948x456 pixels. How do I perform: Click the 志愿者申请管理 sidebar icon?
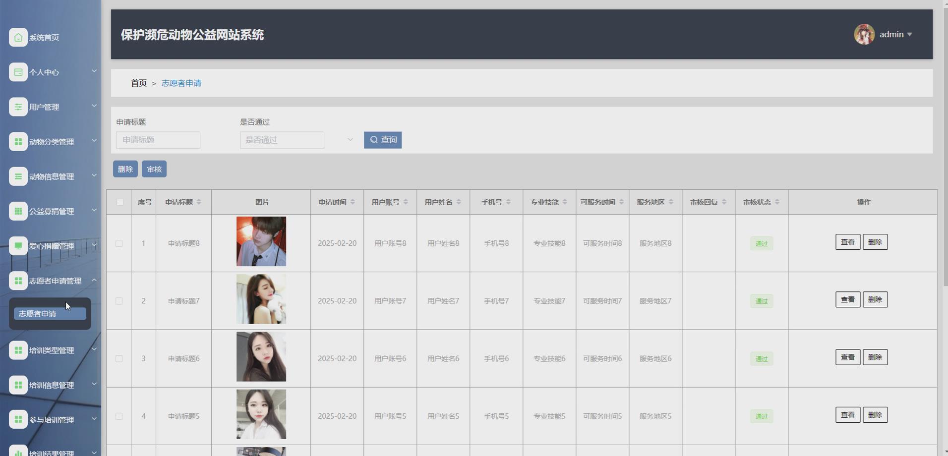click(18, 281)
